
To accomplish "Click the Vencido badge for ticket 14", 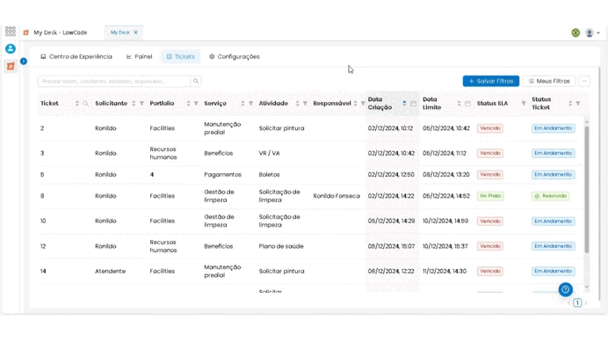I will 490,272.
